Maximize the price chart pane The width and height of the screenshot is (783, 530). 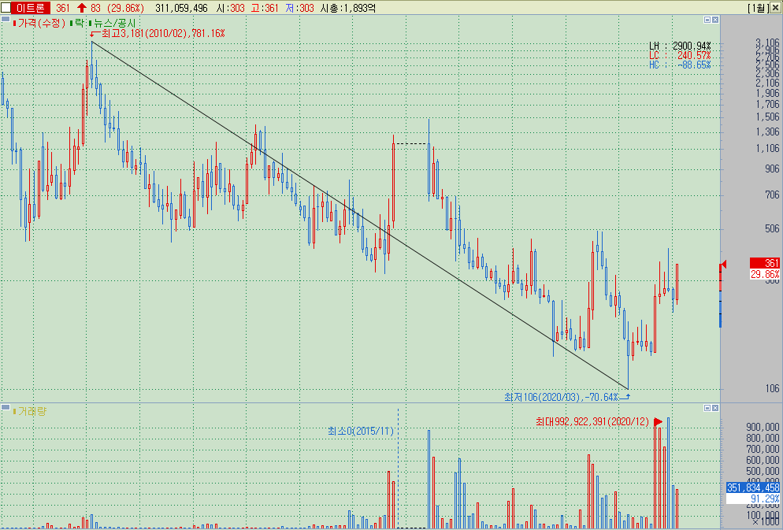click(x=707, y=20)
